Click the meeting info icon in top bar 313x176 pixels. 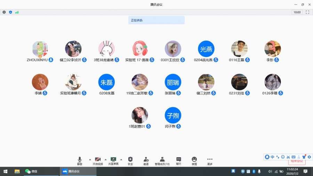click(4, 12)
